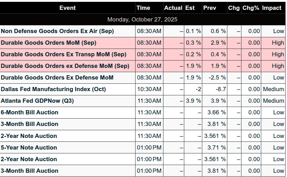
Task: Open Atlanta Fed GDPNow (Q3) event
Action: click(x=37, y=101)
